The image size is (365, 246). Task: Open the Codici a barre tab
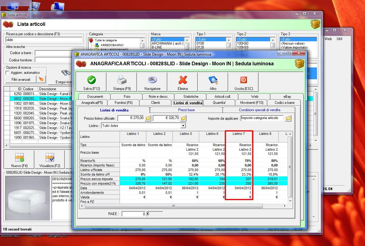click(284, 102)
